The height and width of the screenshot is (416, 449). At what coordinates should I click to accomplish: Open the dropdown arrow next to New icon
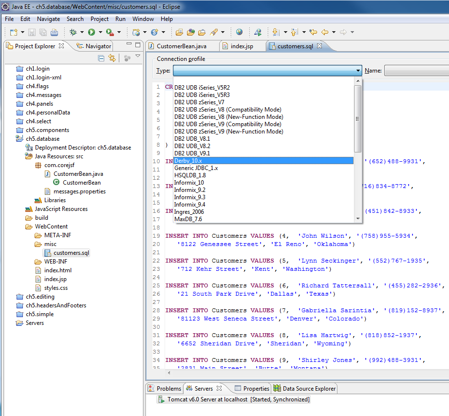click(x=22, y=32)
